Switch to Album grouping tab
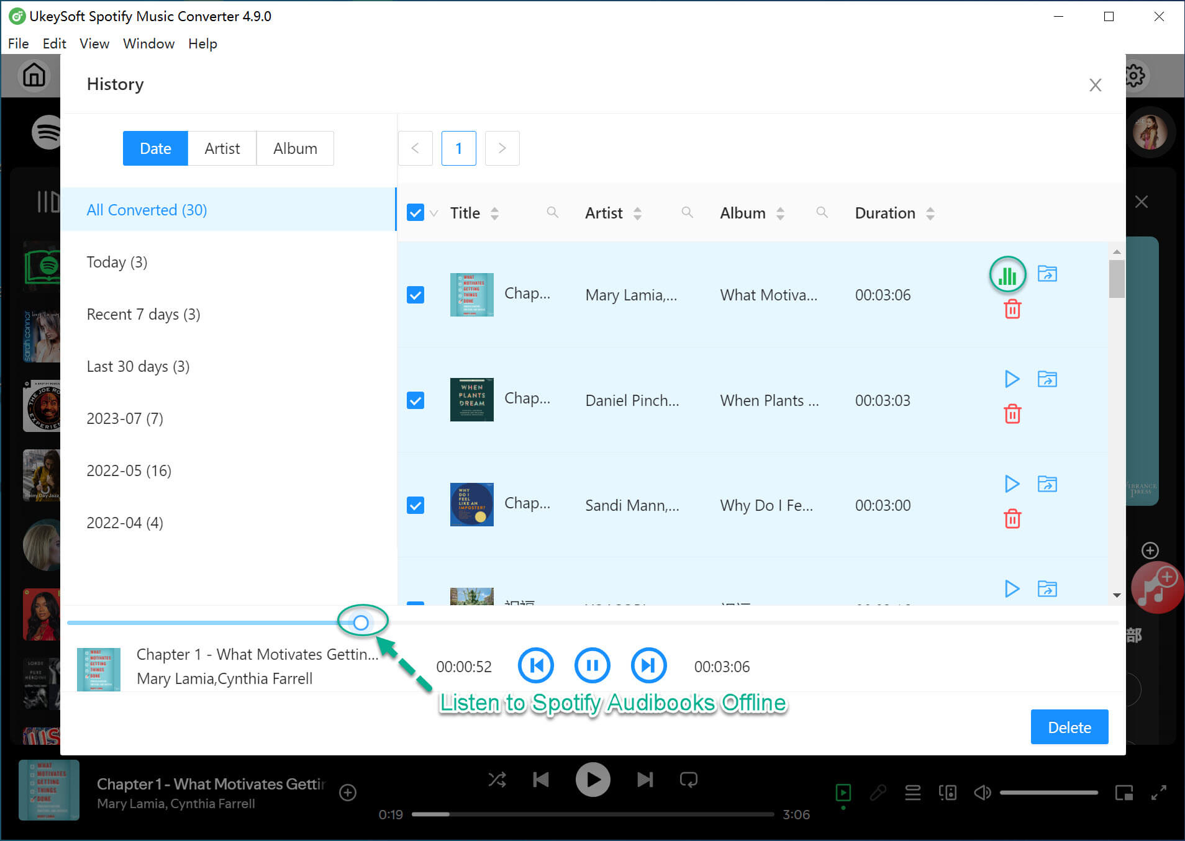The image size is (1185, 841). [295, 148]
